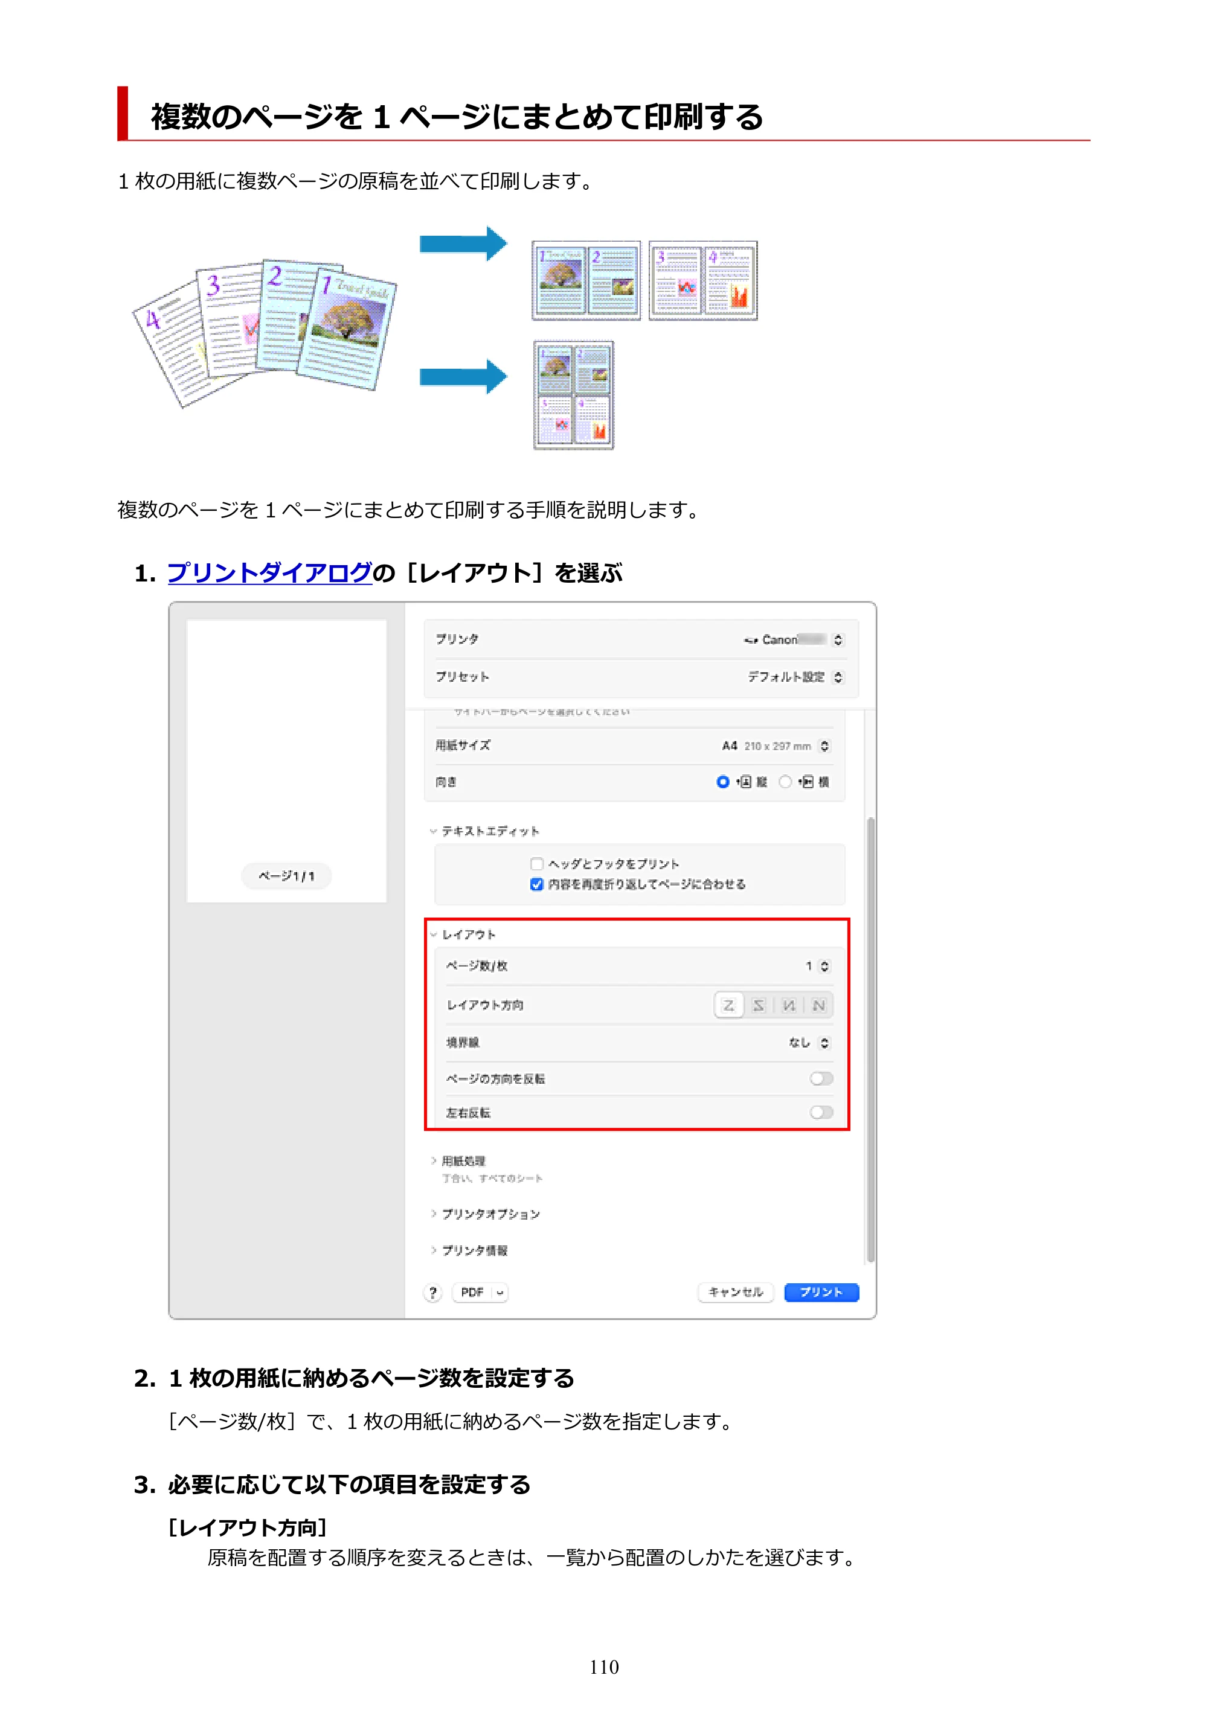The image size is (1208, 1710).
Task: Click the Canon printer icon
Action: coord(751,640)
